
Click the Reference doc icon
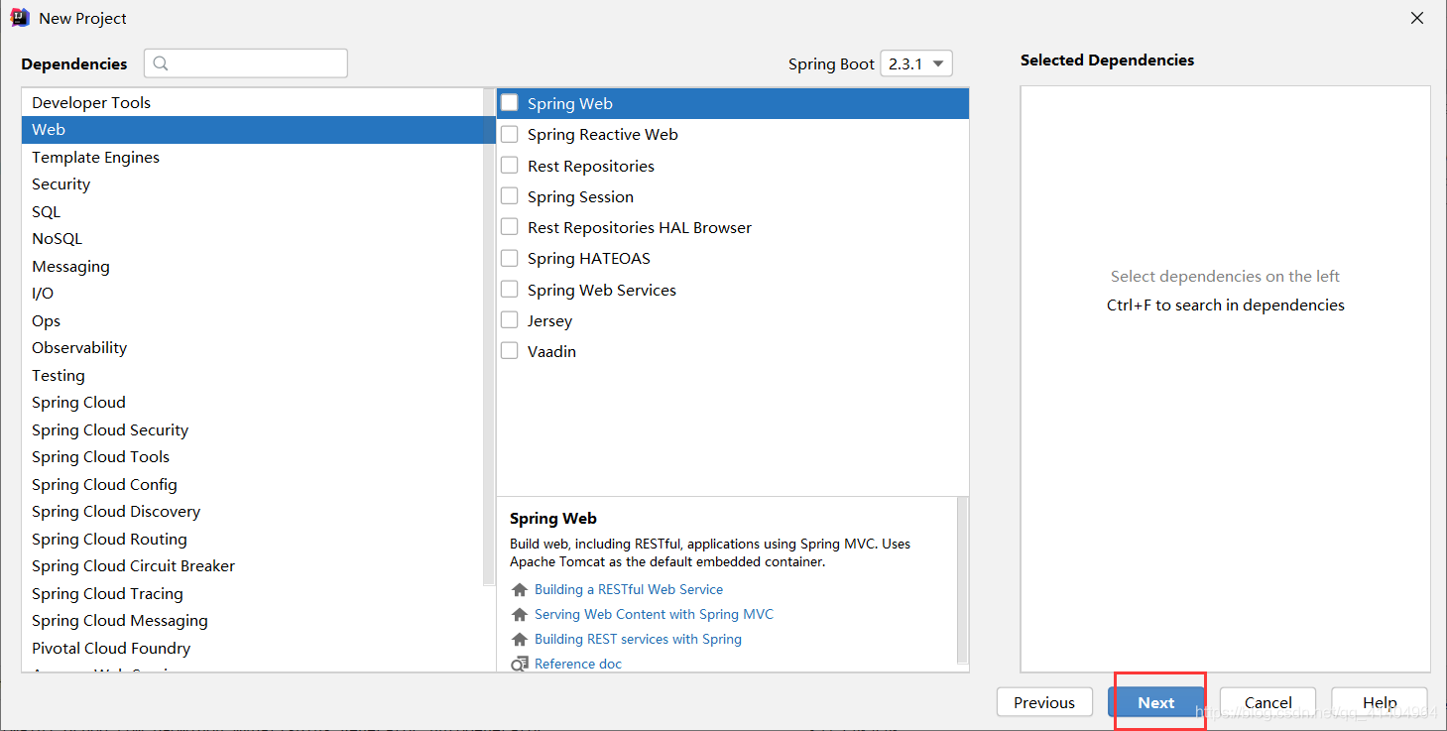tap(520, 664)
